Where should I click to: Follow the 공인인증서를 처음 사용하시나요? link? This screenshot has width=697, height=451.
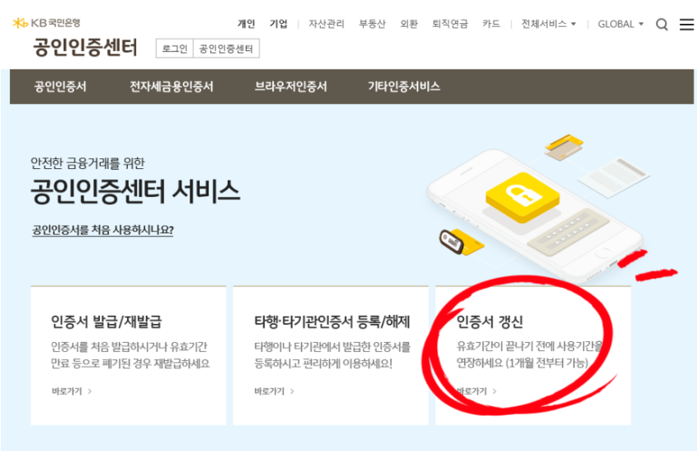pyautogui.click(x=102, y=230)
